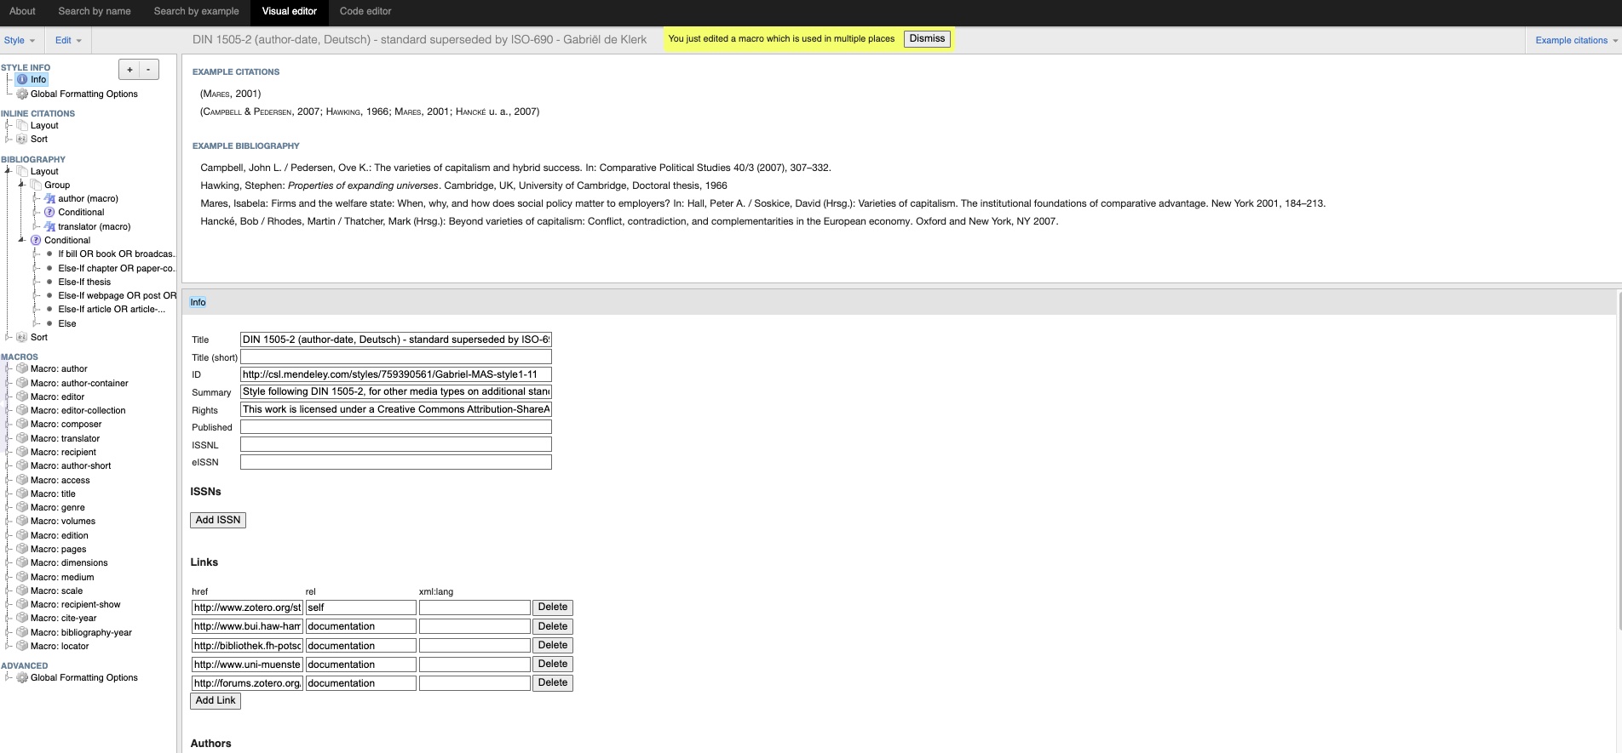This screenshot has width=1622, height=753.
Task: Click the Macro: title box icon
Action: [22, 494]
